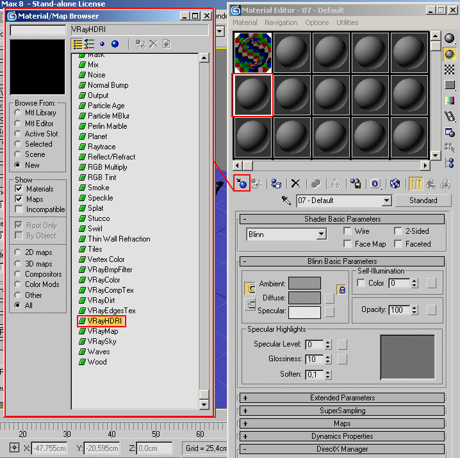Open the Material menu

coord(245,22)
